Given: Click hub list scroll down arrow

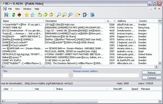Looking at the screenshot, I should (x=160, y=63).
